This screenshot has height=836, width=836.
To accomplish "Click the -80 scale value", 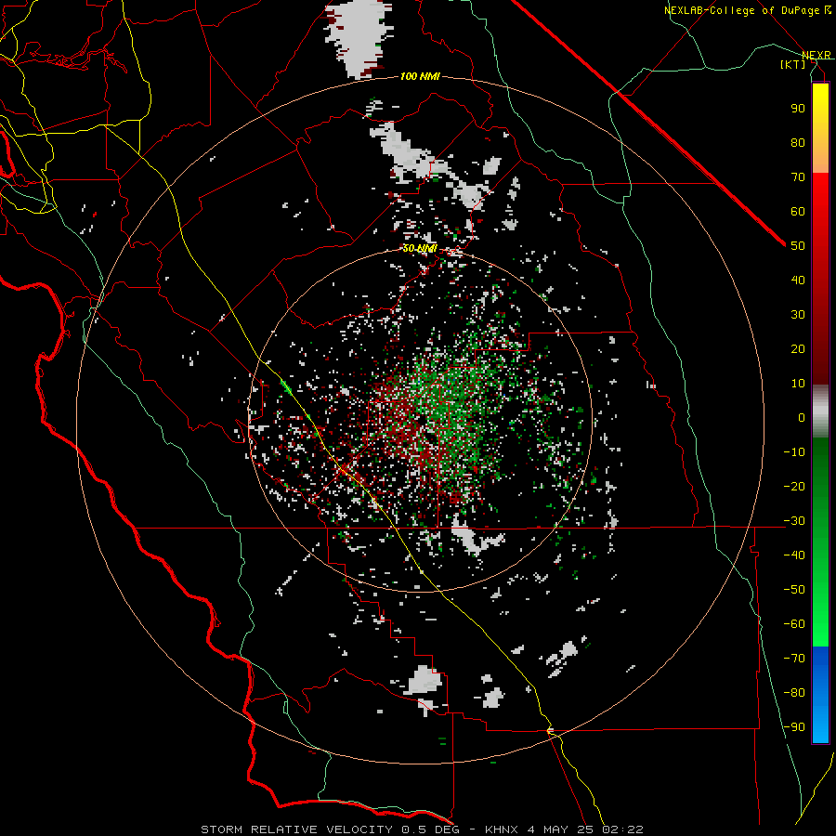I will pos(794,693).
